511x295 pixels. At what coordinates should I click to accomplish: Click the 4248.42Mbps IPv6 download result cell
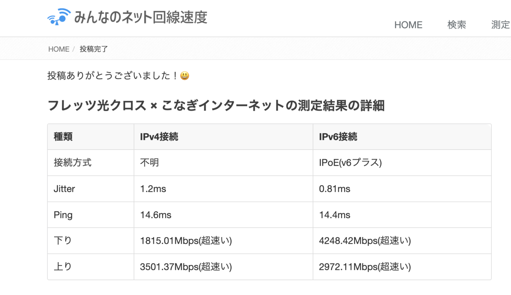[x=365, y=241]
